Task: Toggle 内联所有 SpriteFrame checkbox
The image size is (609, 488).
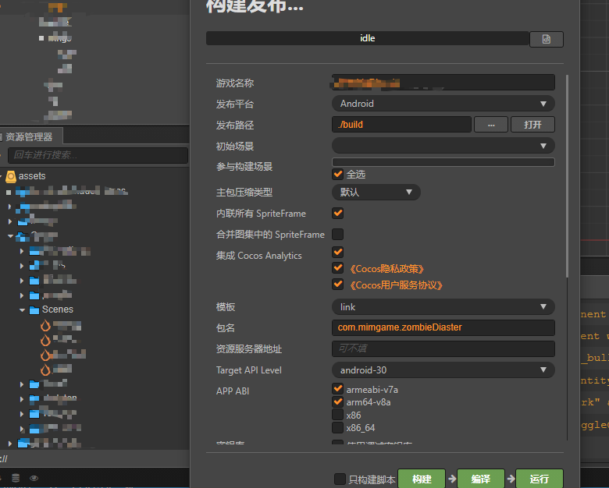Action: tap(338, 213)
